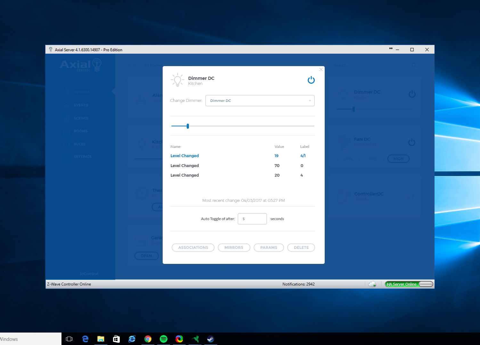
Task: Open File Explorer from the taskbar
Action: point(101,339)
